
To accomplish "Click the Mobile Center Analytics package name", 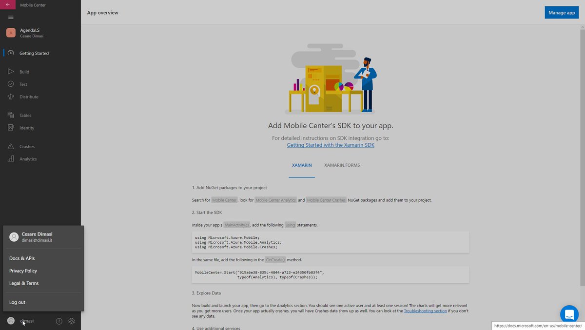I will 276,200.
